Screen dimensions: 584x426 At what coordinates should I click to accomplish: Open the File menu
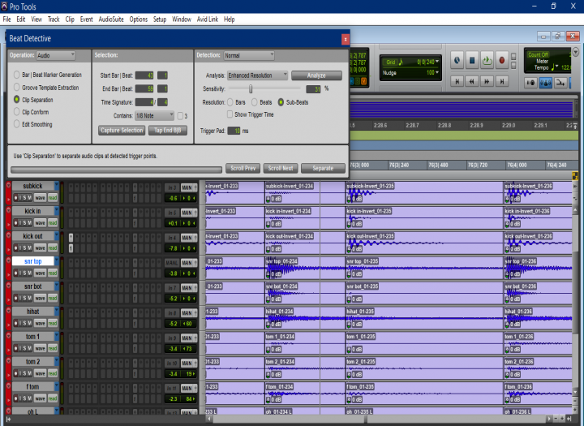6,19
